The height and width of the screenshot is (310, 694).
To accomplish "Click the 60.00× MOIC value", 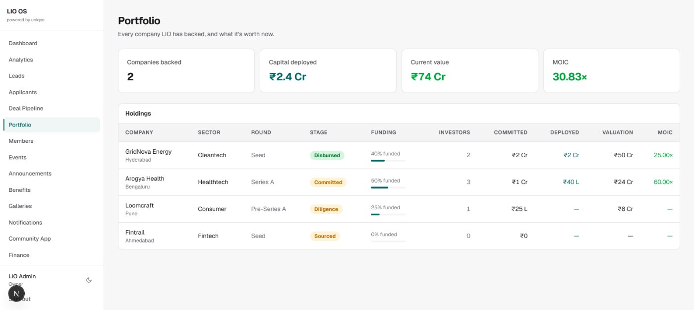I will 663,182.
